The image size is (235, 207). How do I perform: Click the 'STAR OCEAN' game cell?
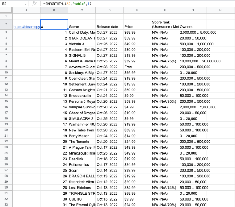point(82,38)
